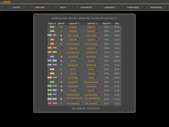Screen dimensions: 169x127
Task: Select the 10240 ehp value for lapras
Action: 117,61
